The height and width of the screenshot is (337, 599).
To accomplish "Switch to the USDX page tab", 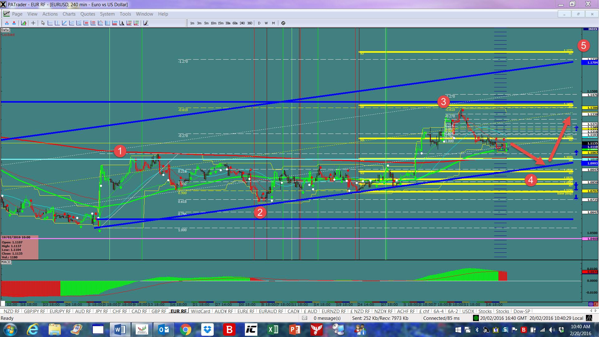I will click(x=468, y=311).
